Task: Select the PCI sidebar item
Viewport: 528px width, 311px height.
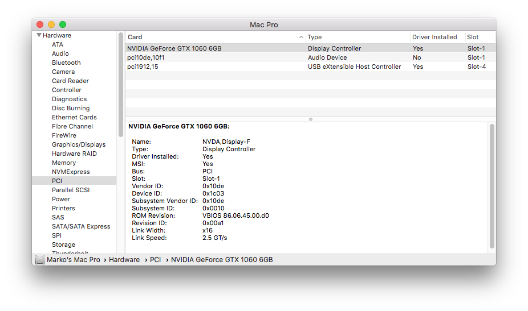Action: [74, 181]
